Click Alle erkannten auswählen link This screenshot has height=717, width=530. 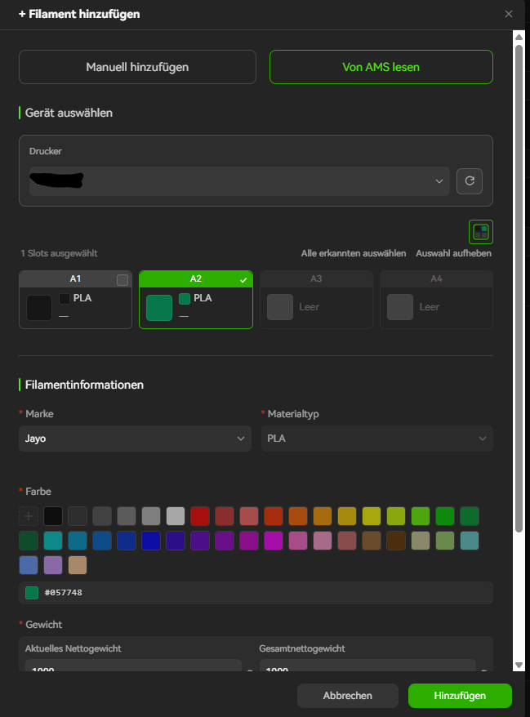(354, 253)
